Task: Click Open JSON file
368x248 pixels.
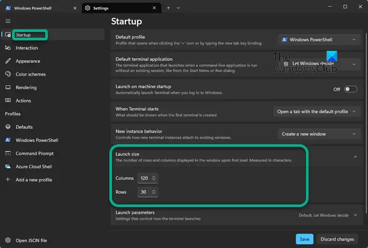Action: [53, 240]
